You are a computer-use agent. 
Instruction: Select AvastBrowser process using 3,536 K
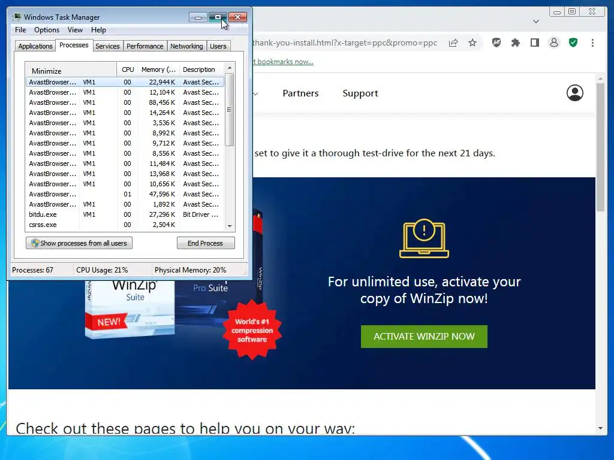125,123
